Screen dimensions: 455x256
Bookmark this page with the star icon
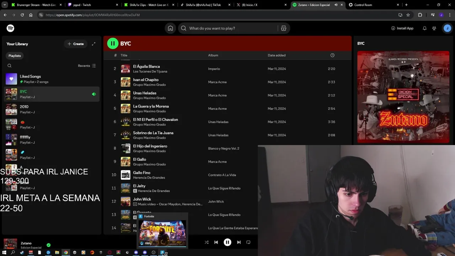(x=408, y=15)
